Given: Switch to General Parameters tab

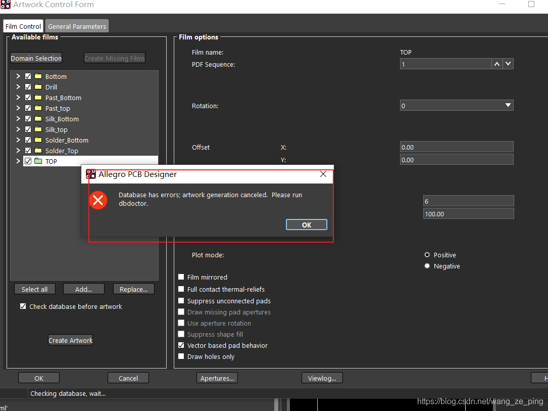Looking at the screenshot, I should coord(77,26).
